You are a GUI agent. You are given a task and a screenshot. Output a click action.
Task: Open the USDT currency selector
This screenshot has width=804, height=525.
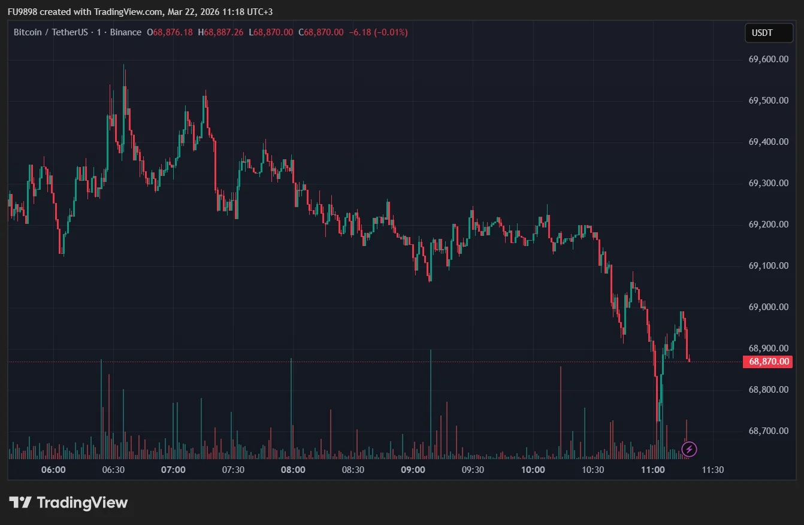[x=763, y=33]
